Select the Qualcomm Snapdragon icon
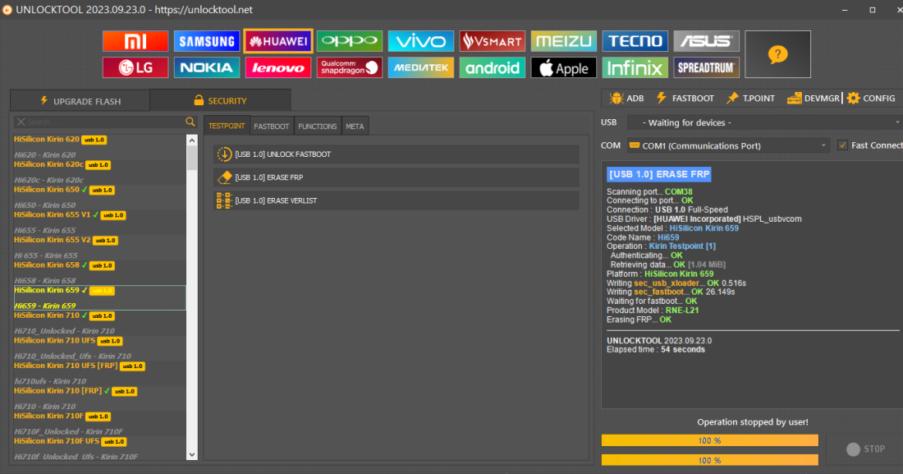903x474 pixels. pos(350,67)
